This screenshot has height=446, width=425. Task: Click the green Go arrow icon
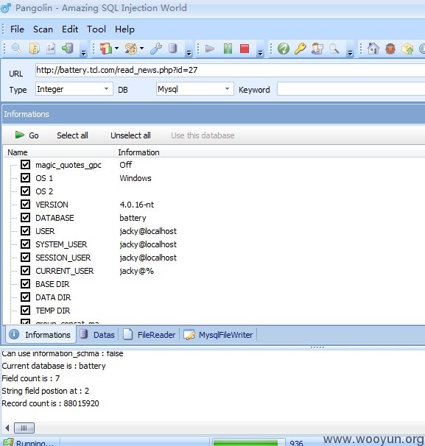(x=20, y=135)
